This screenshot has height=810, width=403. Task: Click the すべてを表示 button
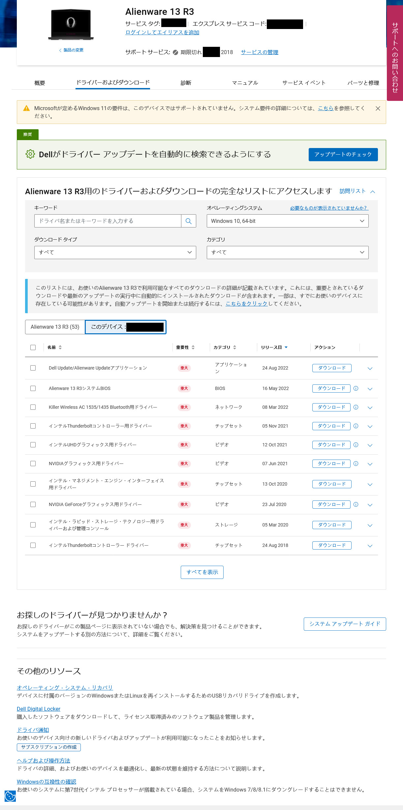(x=202, y=572)
